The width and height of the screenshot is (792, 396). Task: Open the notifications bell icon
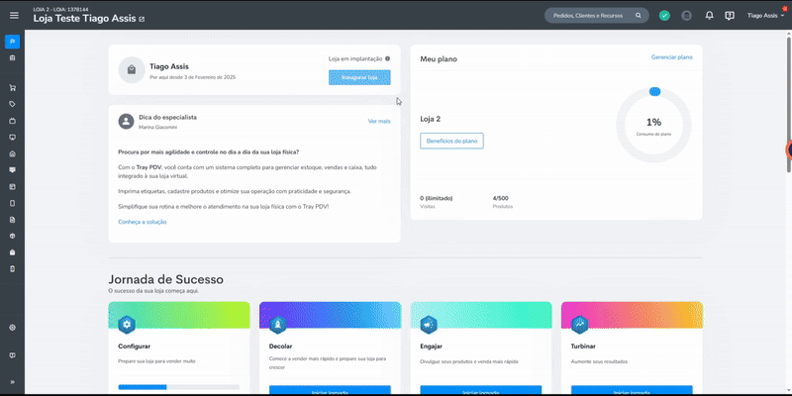tap(709, 16)
